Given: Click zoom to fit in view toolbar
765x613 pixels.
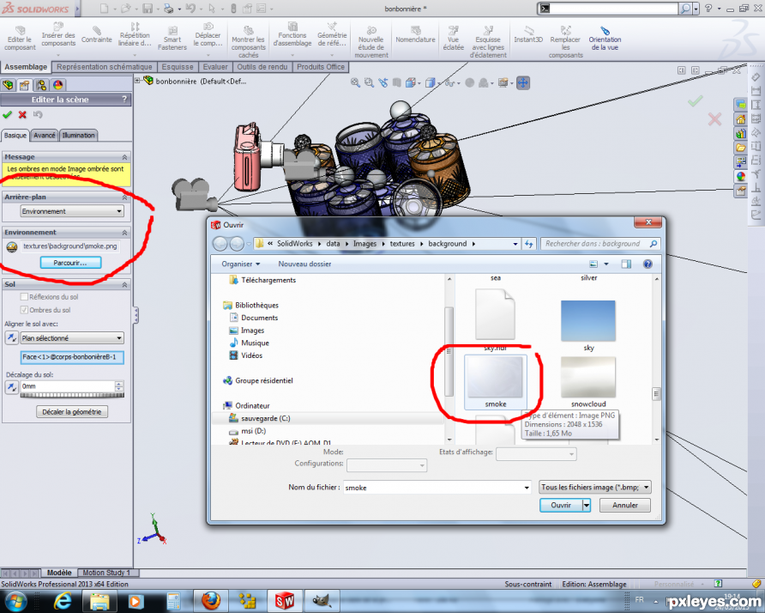Looking at the screenshot, I should [x=355, y=83].
